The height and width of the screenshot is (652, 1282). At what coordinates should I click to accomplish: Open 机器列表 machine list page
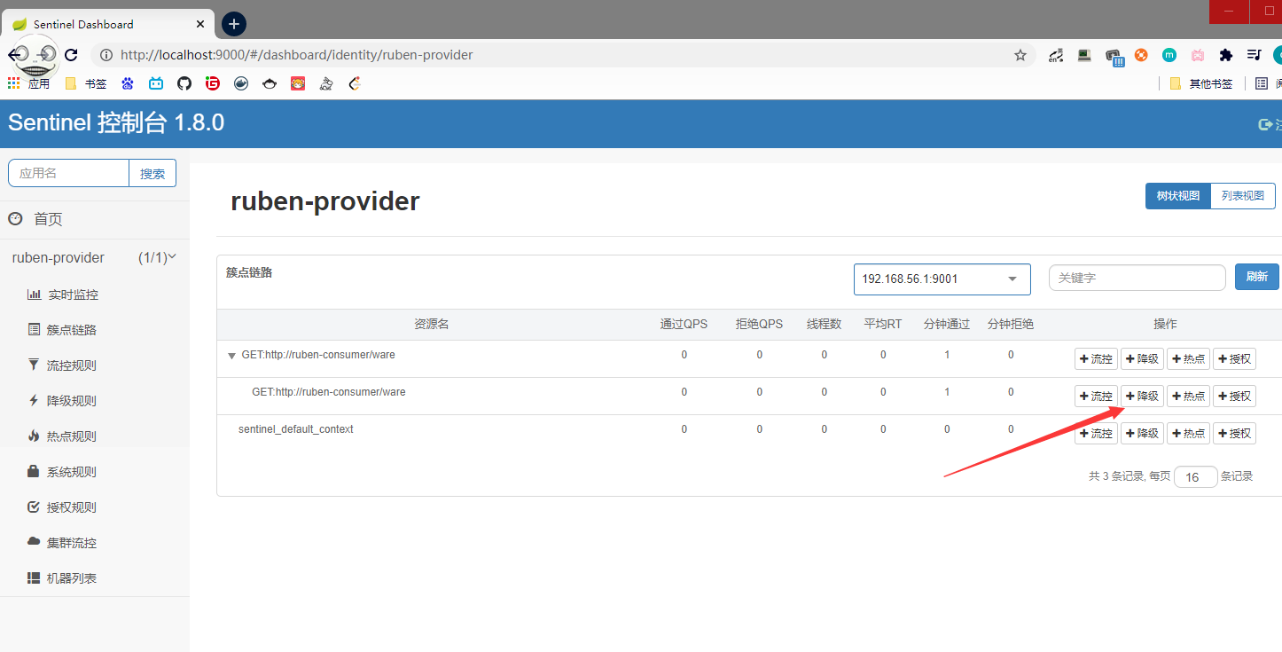tap(71, 578)
